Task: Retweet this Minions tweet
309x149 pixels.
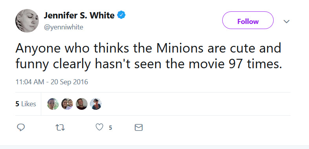Action: (x=60, y=128)
